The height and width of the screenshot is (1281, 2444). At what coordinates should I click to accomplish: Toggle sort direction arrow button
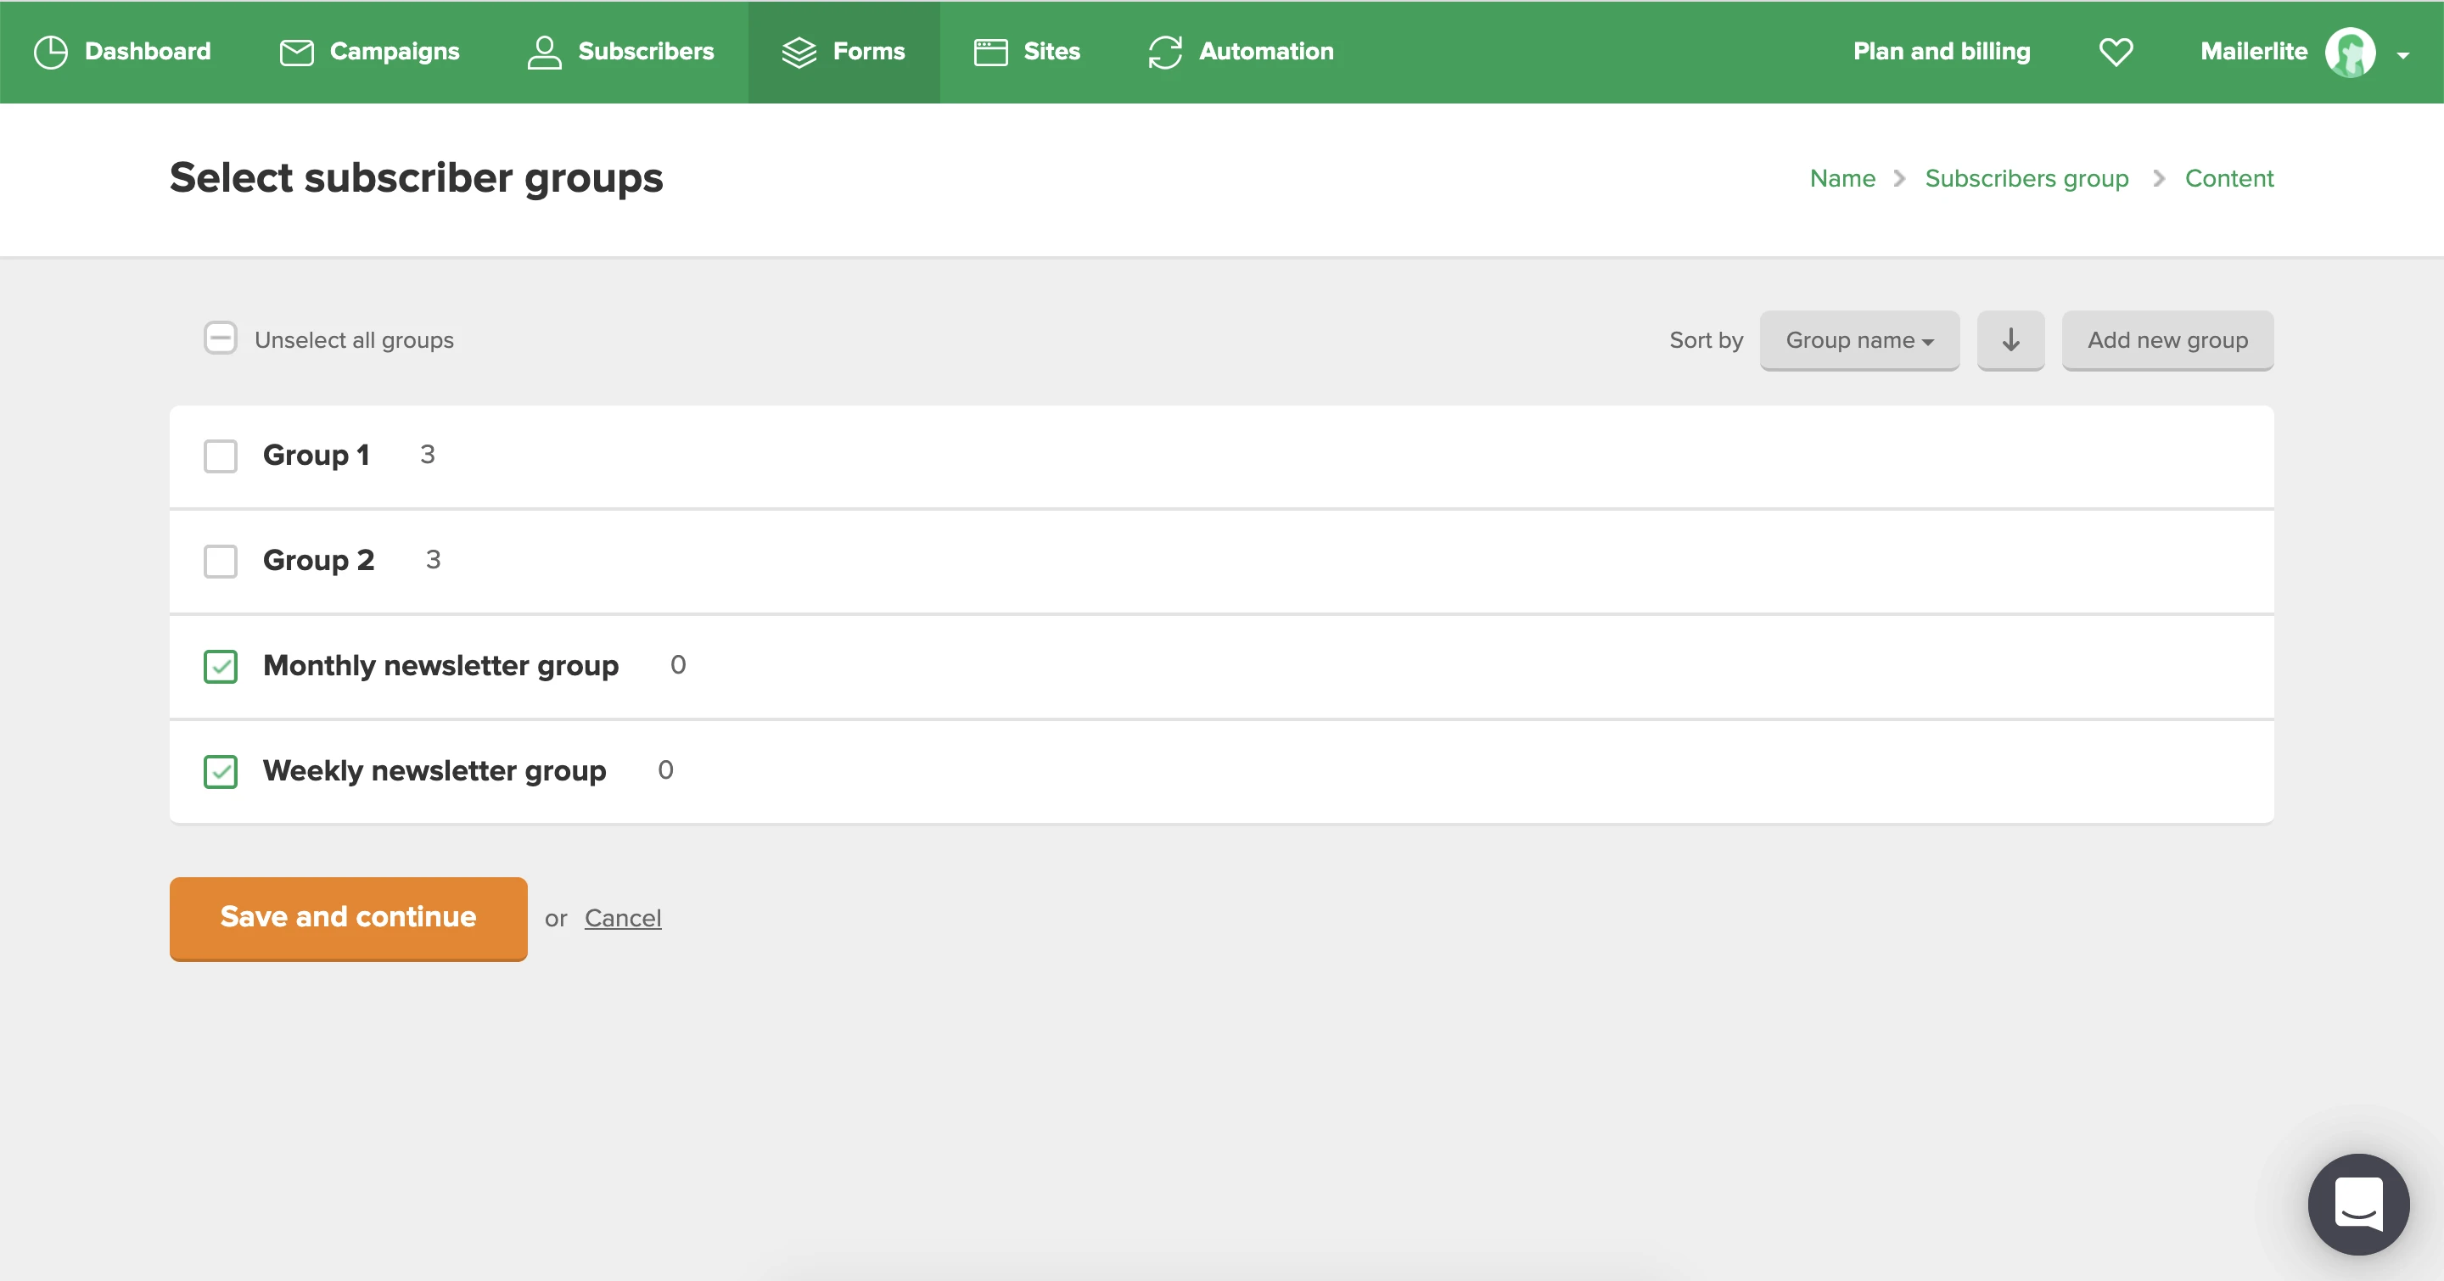click(x=2010, y=340)
